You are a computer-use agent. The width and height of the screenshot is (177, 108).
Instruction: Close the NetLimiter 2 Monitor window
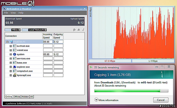[85, 9]
